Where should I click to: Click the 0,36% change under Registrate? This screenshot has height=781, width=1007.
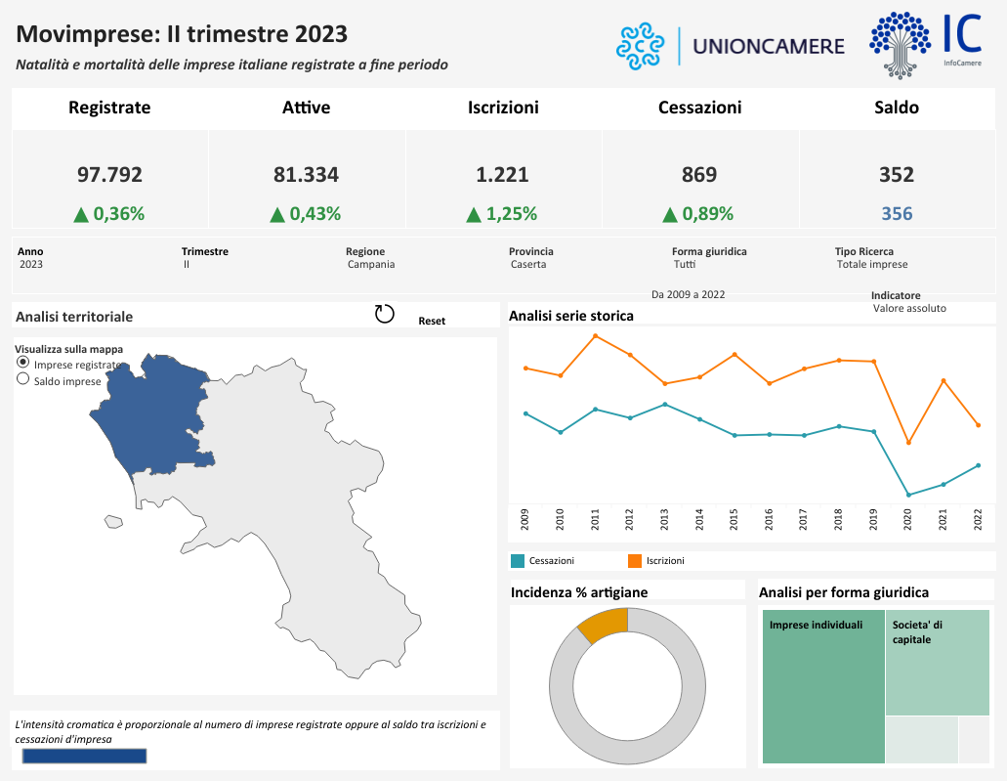click(119, 213)
